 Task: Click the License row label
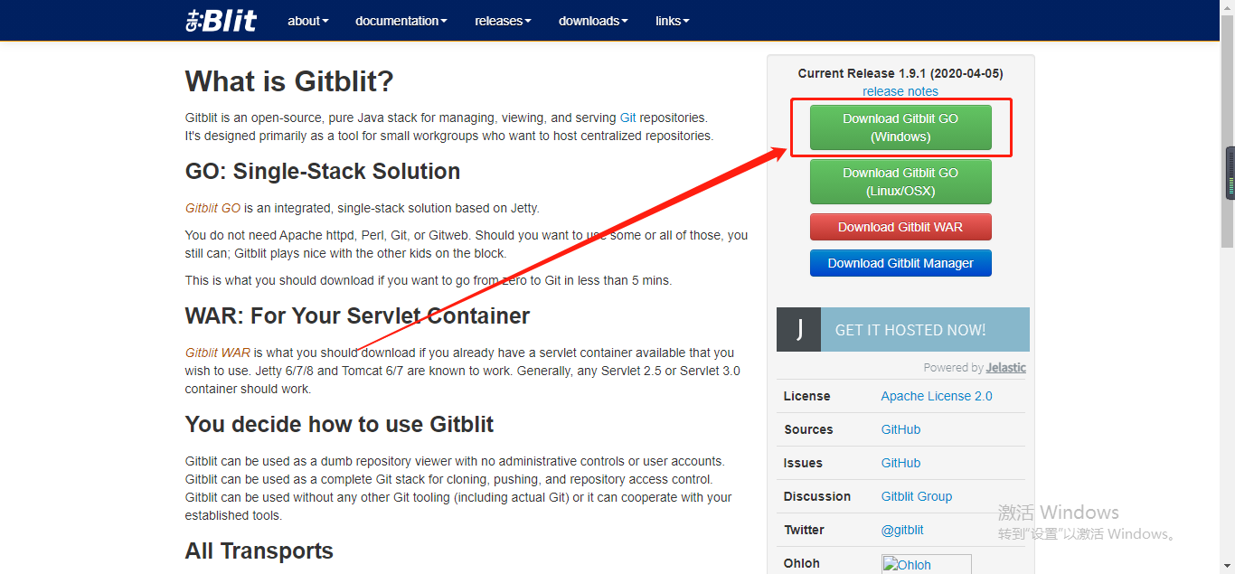pyautogui.click(x=806, y=396)
